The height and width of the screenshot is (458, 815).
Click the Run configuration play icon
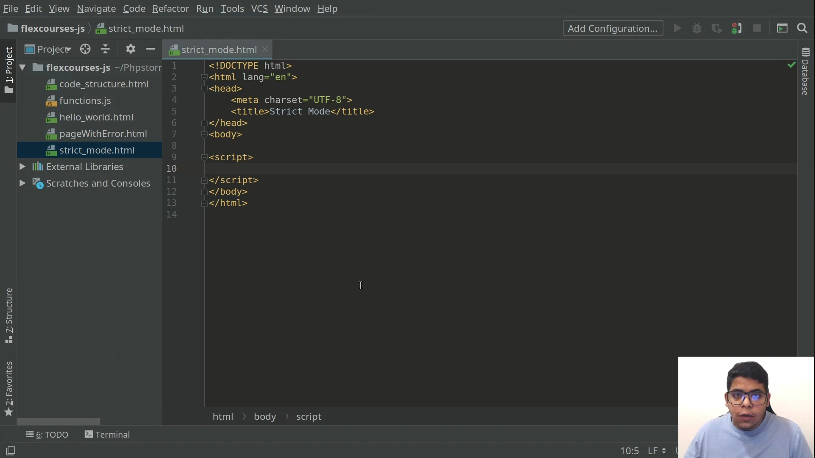pyautogui.click(x=677, y=28)
